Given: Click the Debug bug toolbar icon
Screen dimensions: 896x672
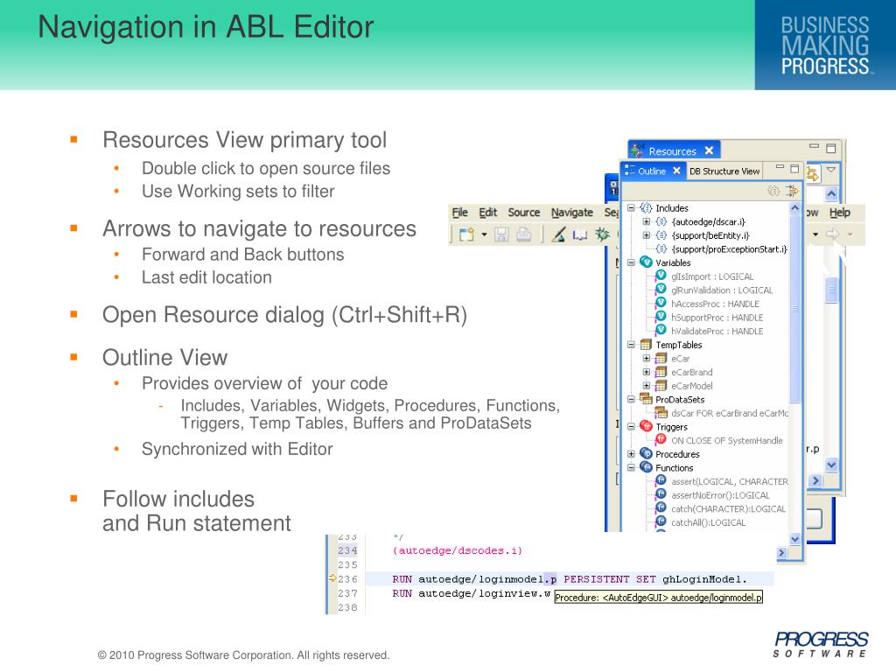Looking at the screenshot, I should click(x=602, y=234).
